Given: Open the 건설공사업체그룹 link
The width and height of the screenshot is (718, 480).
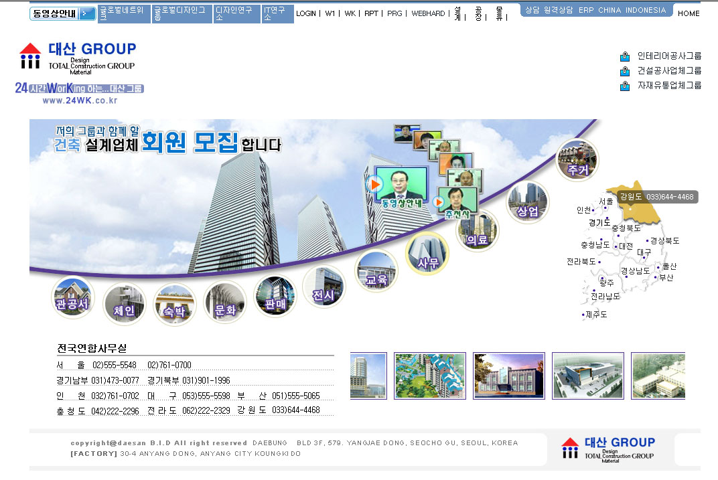Looking at the screenshot, I should pyautogui.click(x=670, y=70).
